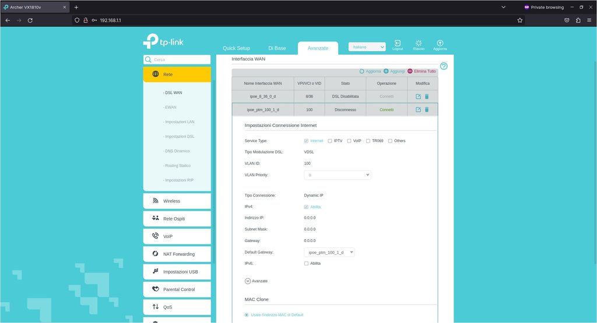Viewport: 597px width, 323px height.
Task: Open the DSL WAN submenu item
Action: 173,93
